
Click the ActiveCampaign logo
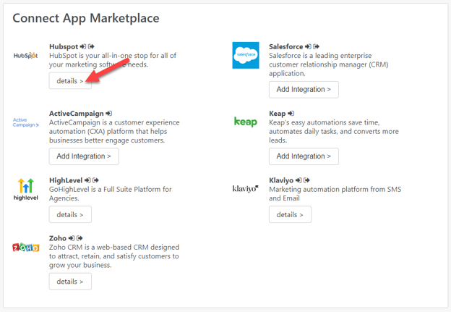click(x=26, y=122)
